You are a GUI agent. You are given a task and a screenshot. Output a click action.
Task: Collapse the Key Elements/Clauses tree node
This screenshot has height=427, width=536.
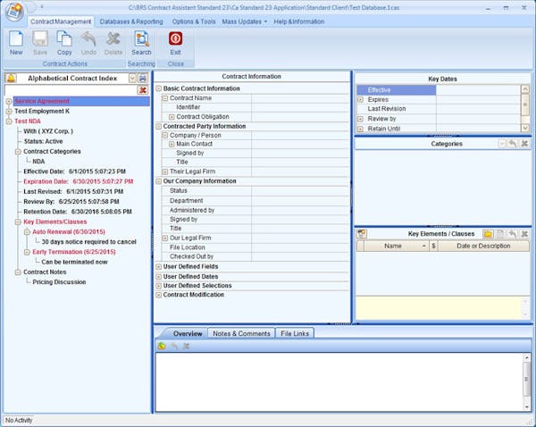(x=18, y=222)
